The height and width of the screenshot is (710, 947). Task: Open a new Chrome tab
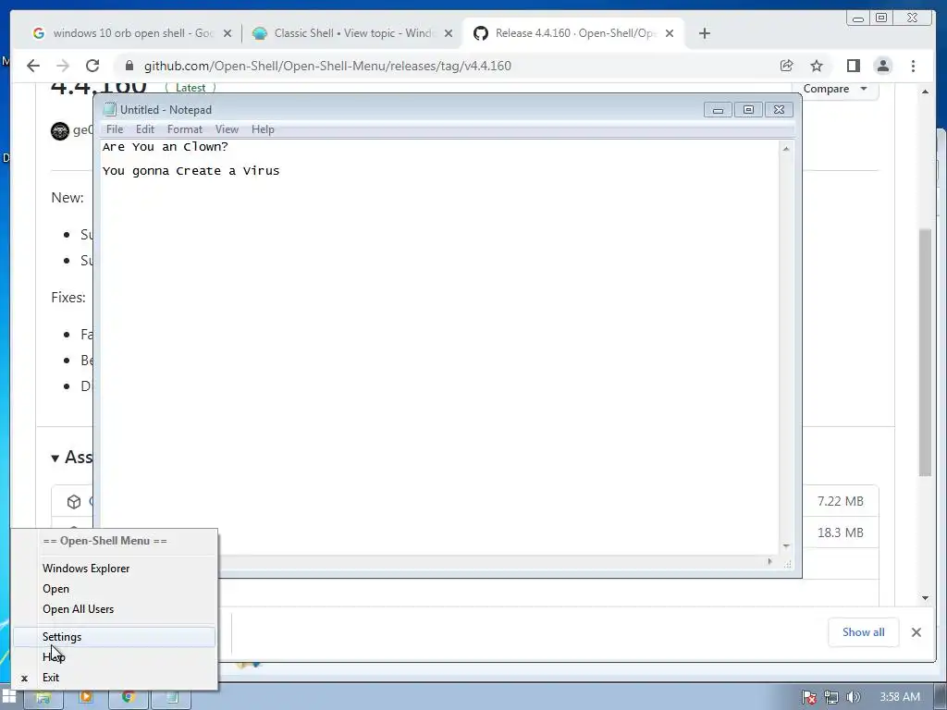[704, 34]
